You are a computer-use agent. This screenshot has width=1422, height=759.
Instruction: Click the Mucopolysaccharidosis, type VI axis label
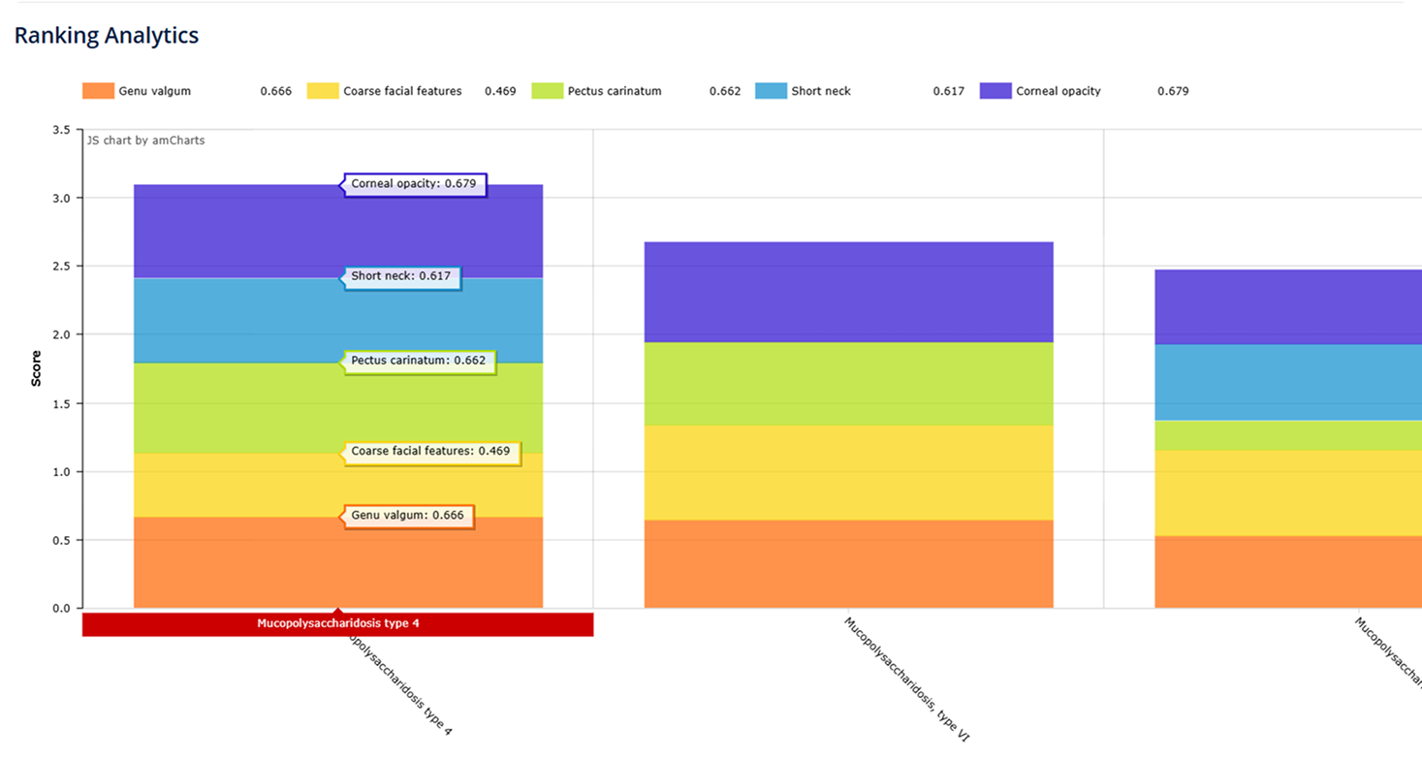click(905, 679)
